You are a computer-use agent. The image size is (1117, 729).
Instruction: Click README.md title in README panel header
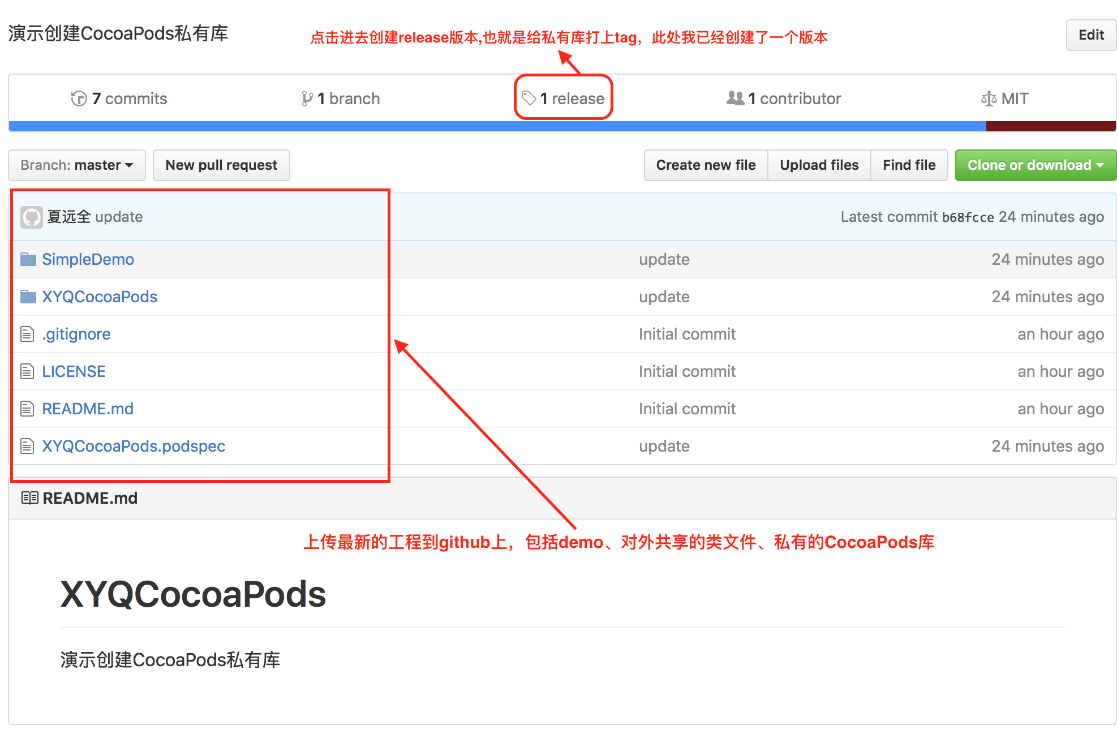click(90, 498)
